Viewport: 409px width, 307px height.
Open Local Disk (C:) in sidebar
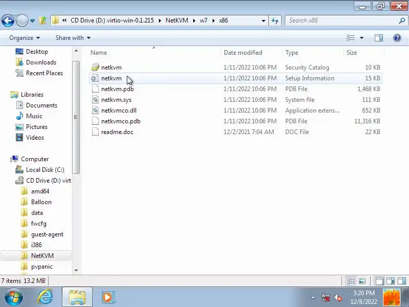[x=45, y=170]
